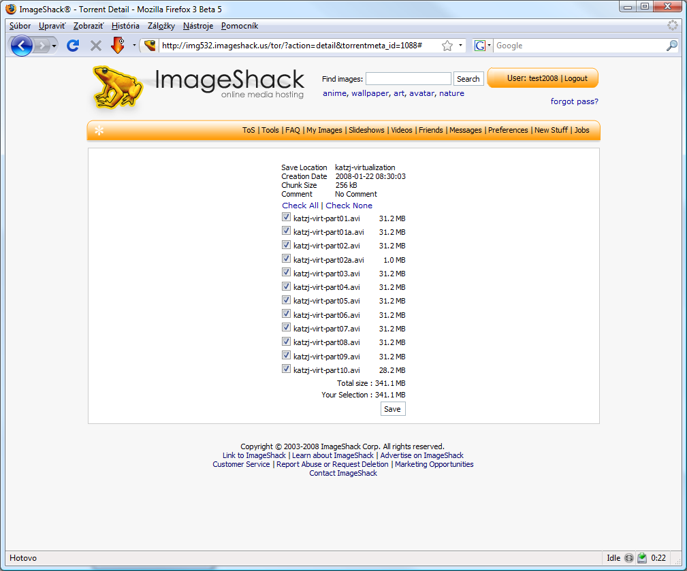This screenshot has height=571, width=687.
Task: Uncheck katzj-virt-part01a.avi checkbox
Action: [x=286, y=231]
